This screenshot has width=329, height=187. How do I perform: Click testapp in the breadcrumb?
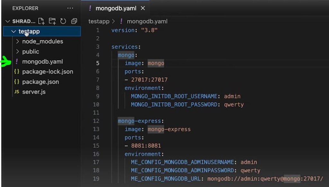coord(99,22)
